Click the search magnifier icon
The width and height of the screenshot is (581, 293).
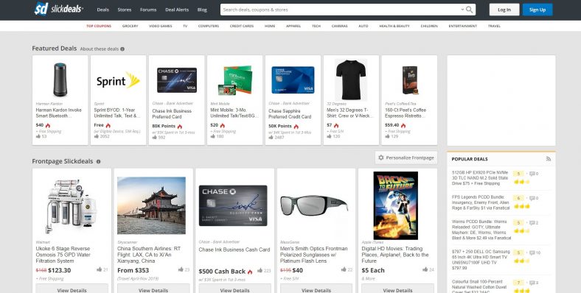coord(469,10)
